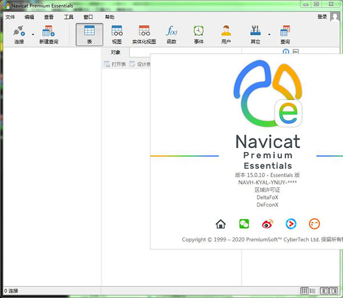Screen dimensions: 343x298
Task: Click the 0 连接 status text
Action: (x=11, y=291)
